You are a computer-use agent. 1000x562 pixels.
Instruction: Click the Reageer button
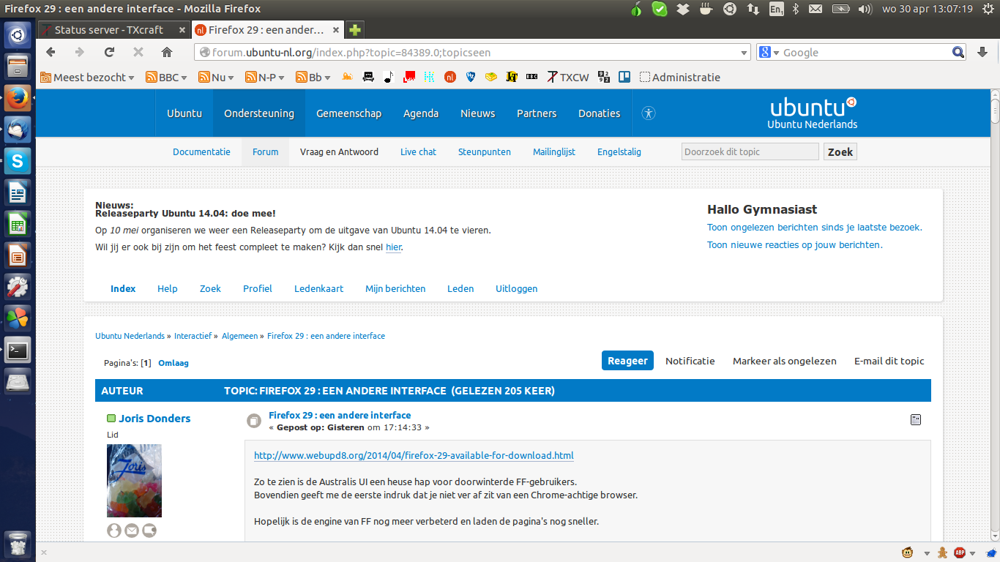627,361
